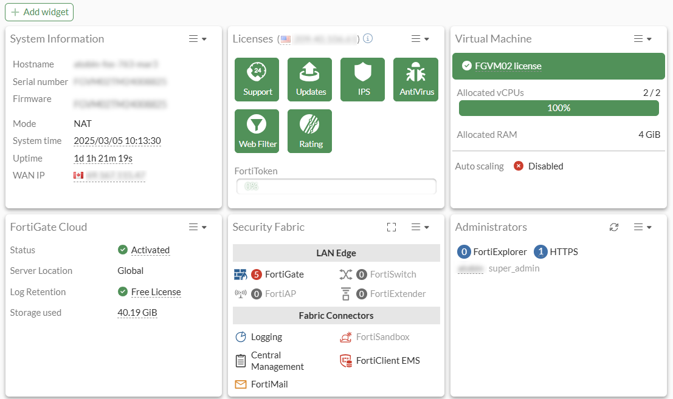This screenshot has width=673, height=399.
Task: Select the Updates license tile
Action: [x=309, y=80]
